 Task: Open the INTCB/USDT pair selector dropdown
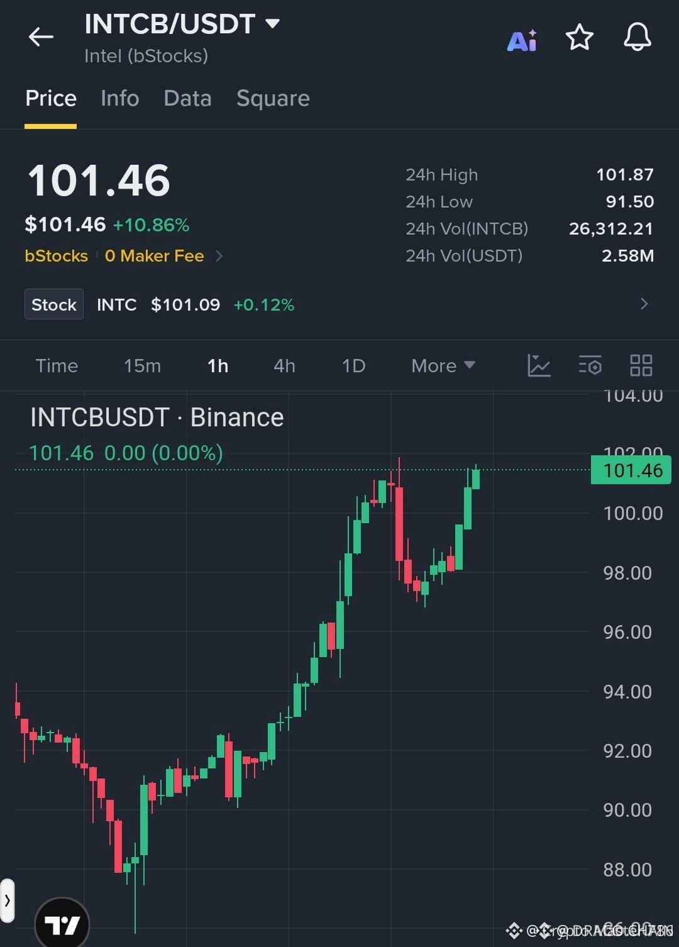pyautogui.click(x=182, y=25)
